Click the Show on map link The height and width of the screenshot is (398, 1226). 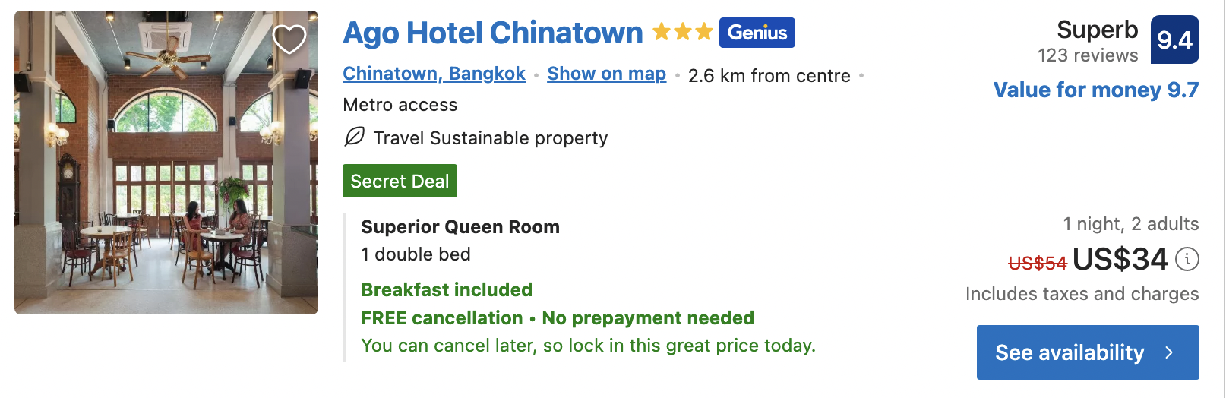point(606,74)
